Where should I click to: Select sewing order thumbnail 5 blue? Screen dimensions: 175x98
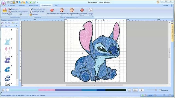point(7,69)
